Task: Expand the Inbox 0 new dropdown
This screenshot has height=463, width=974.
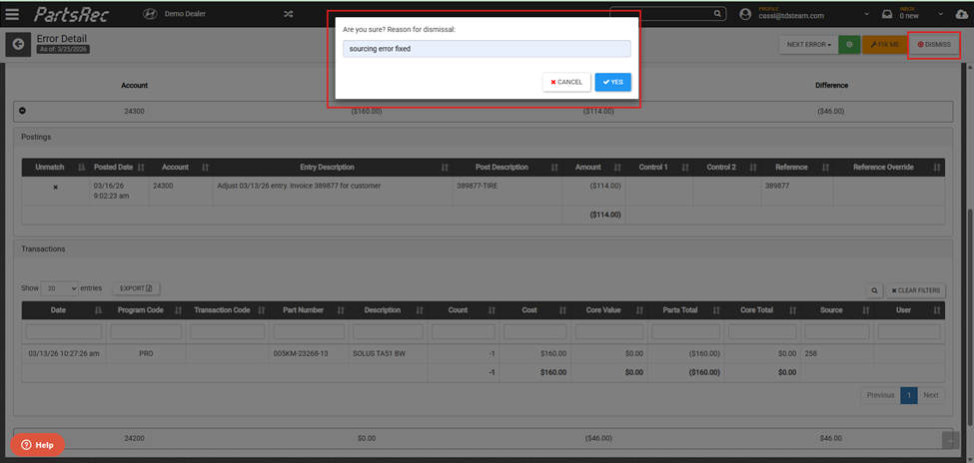Action: [940, 14]
